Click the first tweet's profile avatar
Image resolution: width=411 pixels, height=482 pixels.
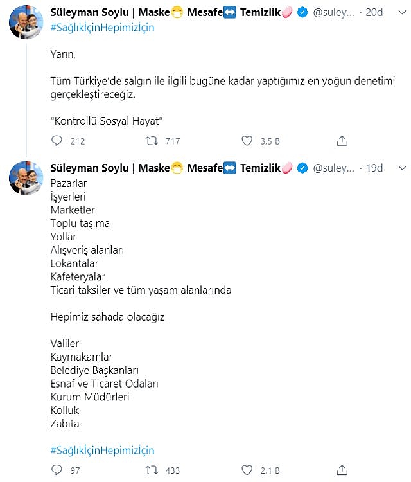[x=26, y=24]
